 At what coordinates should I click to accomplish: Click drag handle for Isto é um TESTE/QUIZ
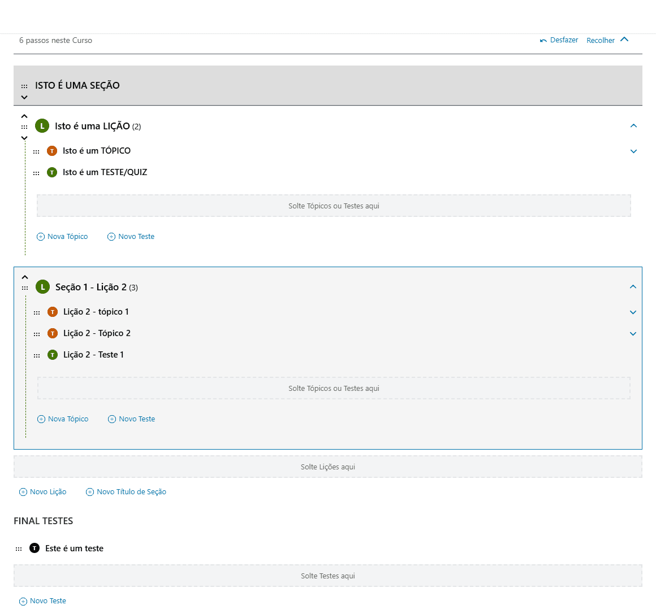pyautogui.click(x=36, y=173)
